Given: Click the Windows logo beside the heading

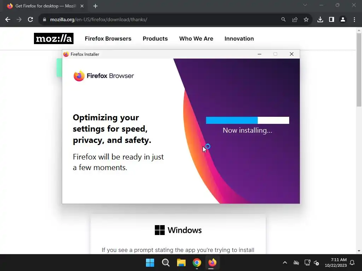Looking at the screenshot, I should coord(160,230).
